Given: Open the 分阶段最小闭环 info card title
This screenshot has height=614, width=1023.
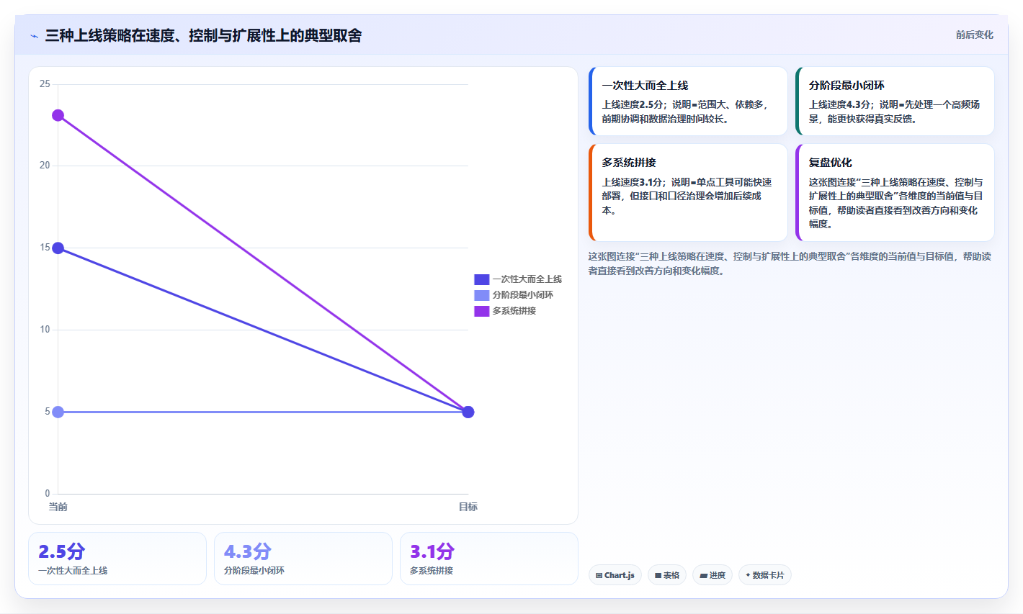Looking at the screenshot, I should (x=846, y=86).
